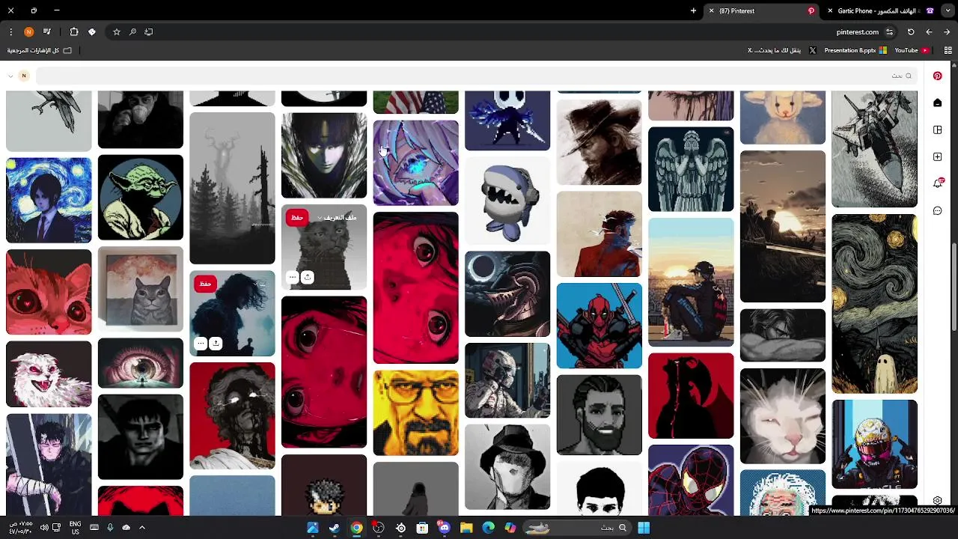Image resolution: width=958 pixels, height=539 pixels.
Task: Open Pinterest messages chat bubble
Action: coord(937,210)
